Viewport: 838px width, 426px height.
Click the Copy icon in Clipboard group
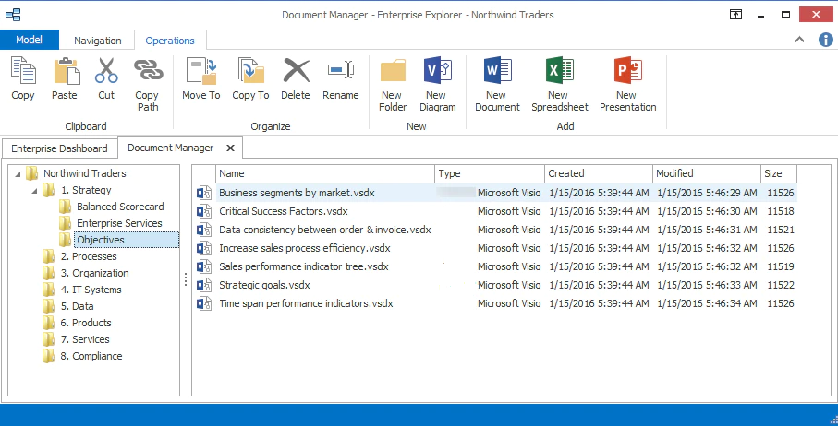point(23,71)
